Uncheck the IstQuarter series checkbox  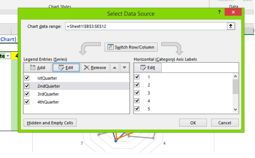pyautogui.click(x=27, y=78)
